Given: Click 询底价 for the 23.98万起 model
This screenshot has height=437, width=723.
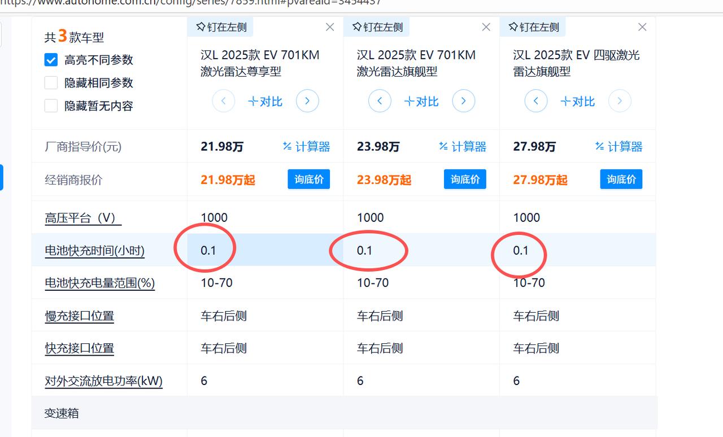Looking at the screenshot, I should pyautogui.click(x=465, y=180).
